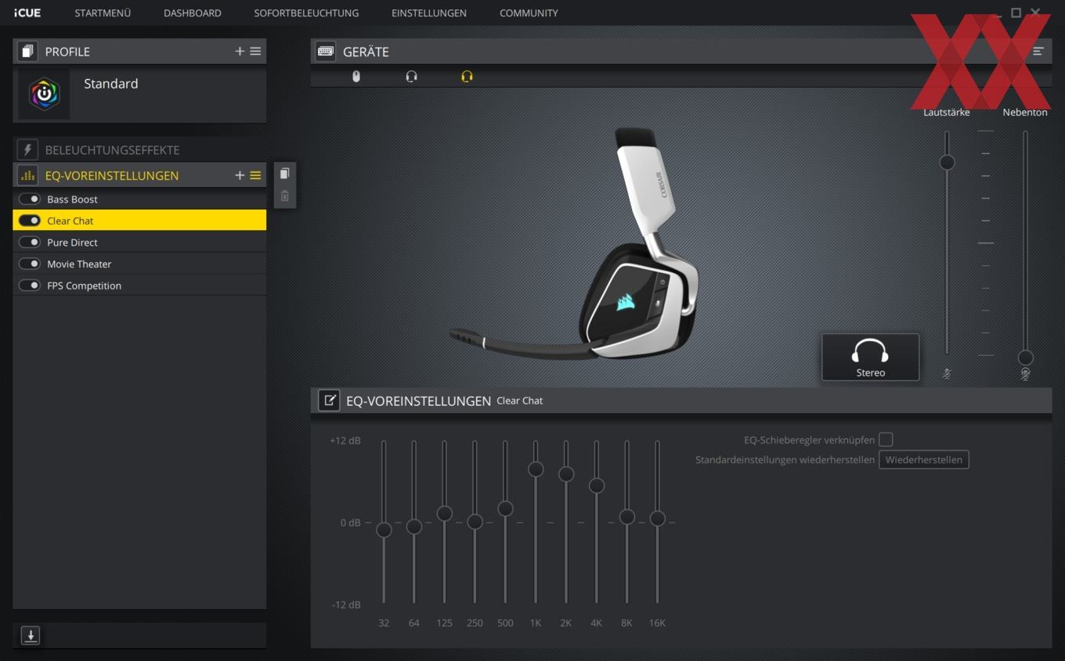Collapse the EQ-VOREINSTELLUNGEN sidebar section header
The width and height of the screenshot is (1065, 661).
point(139,175)
